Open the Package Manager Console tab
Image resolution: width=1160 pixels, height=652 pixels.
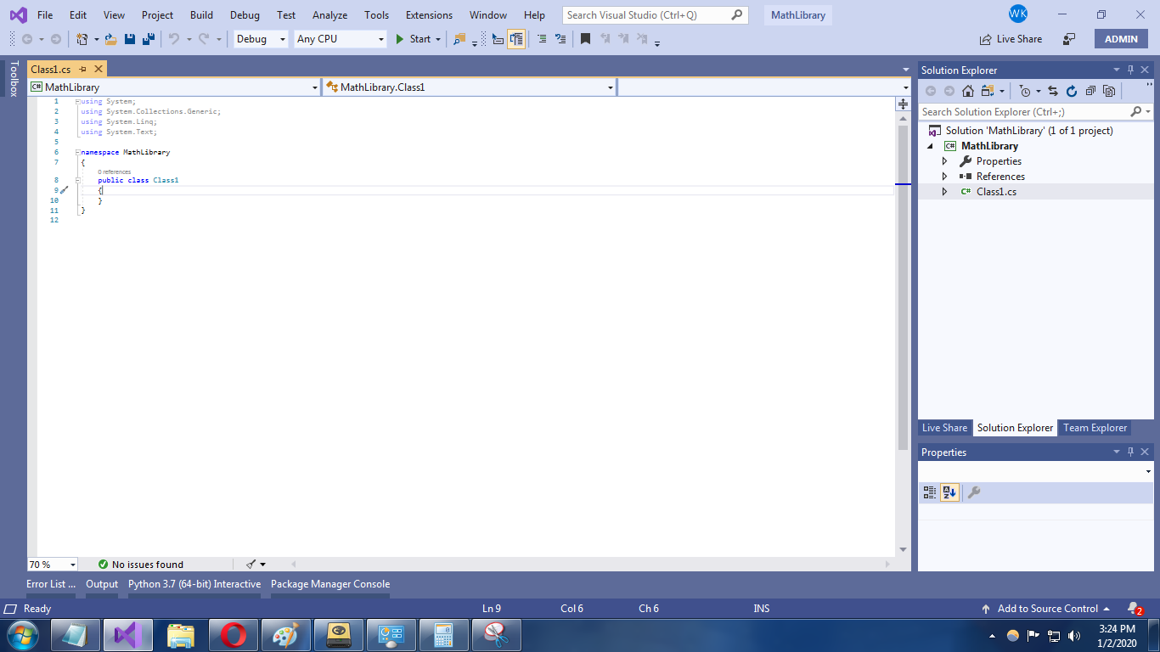click(x=330, y=584)
